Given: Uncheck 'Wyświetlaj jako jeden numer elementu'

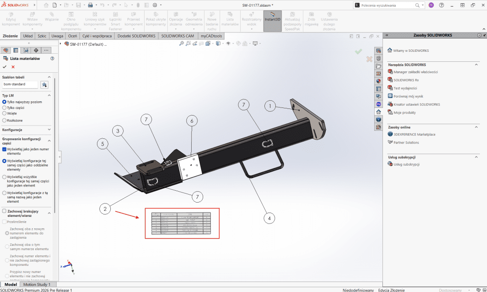Looking at the screenshot, I should (5, 149).
